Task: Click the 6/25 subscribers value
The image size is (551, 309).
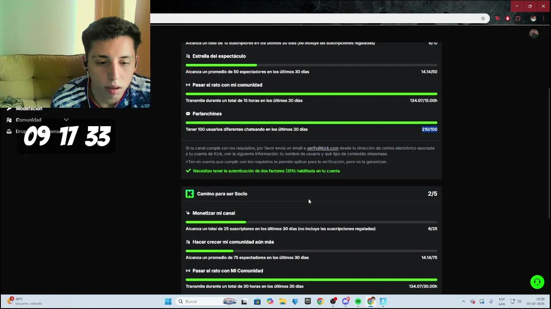Action: click(433, 229)
